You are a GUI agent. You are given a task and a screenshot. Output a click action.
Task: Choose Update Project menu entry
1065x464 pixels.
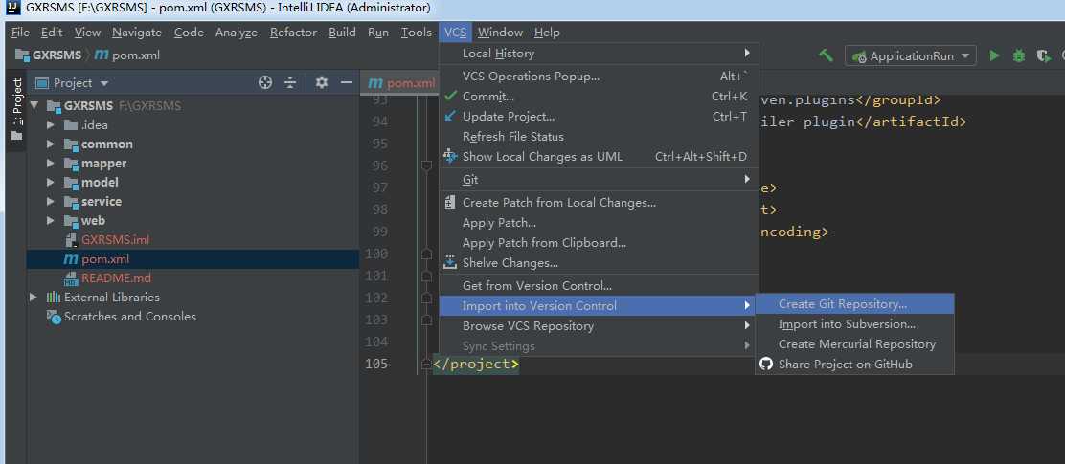pos(600,117)
